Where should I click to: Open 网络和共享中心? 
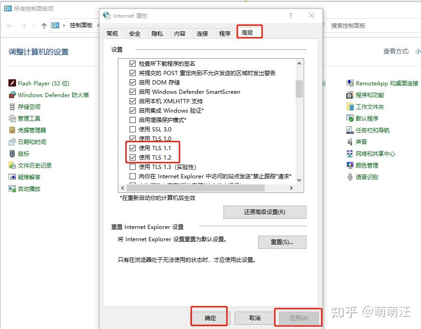374,153
